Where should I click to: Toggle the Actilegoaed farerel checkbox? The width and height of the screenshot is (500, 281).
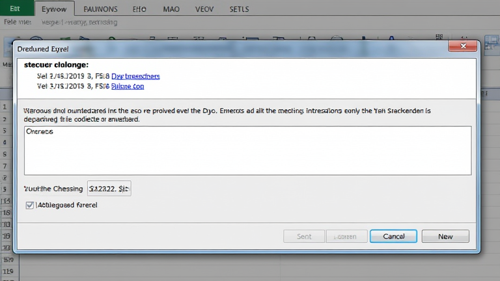pos(30,205)
